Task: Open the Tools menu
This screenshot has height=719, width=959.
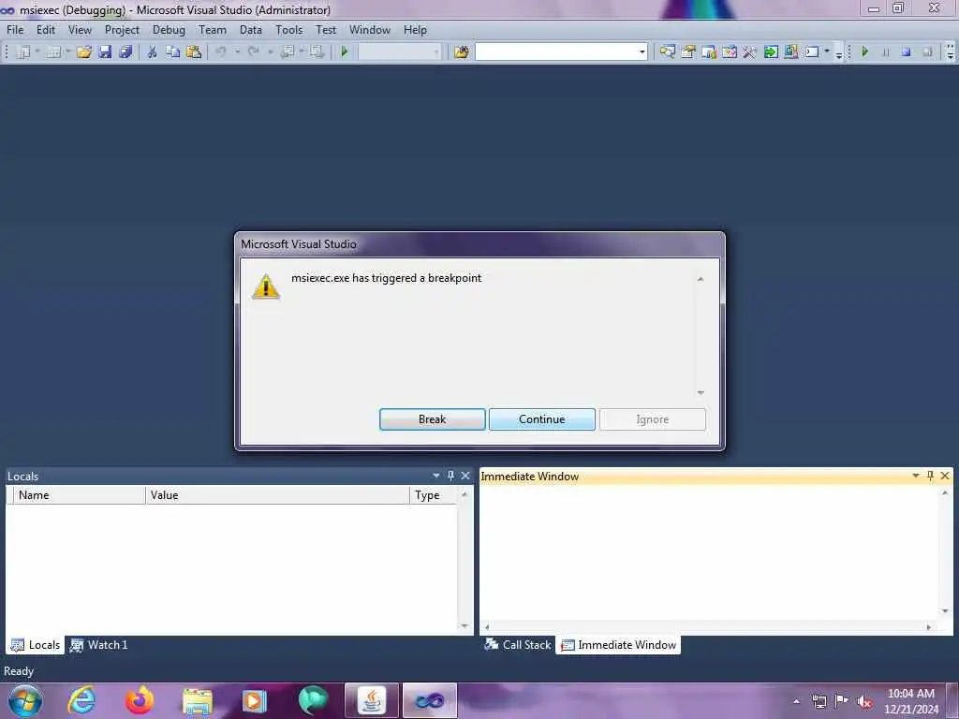Action: pyautogui.click(x=288, y=29)
